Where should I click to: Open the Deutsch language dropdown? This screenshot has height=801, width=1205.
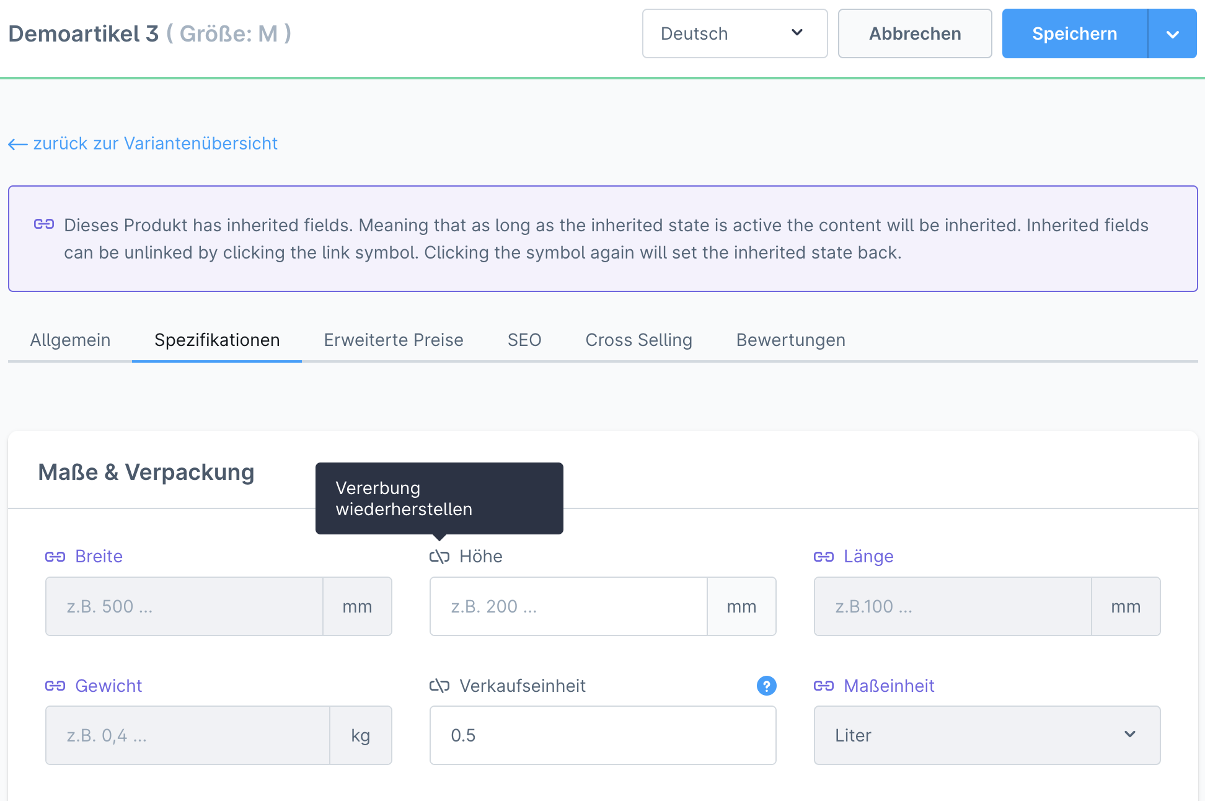click(x=735, y=33)
